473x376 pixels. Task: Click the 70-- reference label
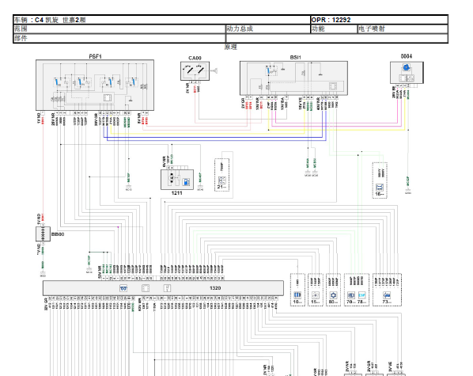tap(351, 302)
